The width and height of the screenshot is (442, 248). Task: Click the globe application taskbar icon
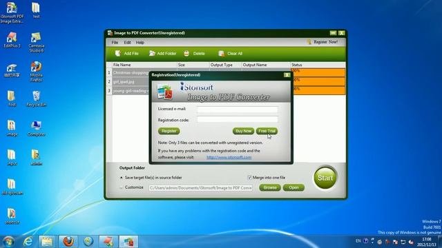click(x=88, y=242)
